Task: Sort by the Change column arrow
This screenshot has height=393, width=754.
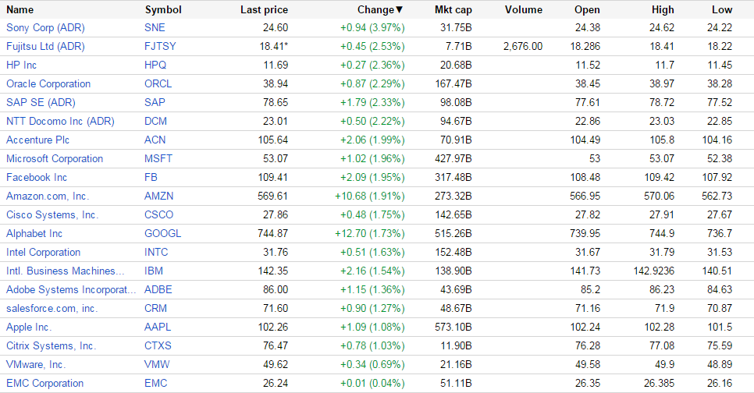Action: 400,10
